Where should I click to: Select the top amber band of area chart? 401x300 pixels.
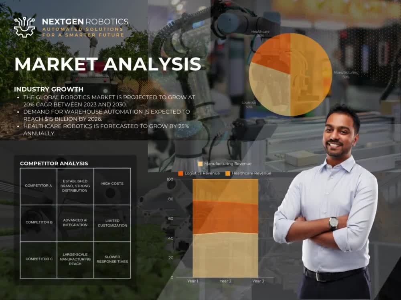point(225,190)
